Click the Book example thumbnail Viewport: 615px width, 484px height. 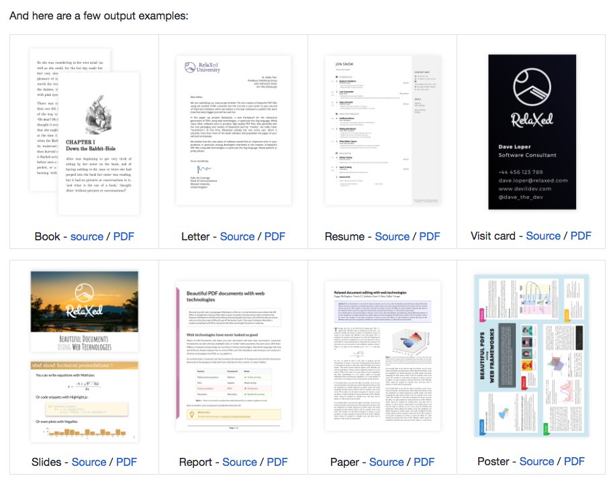point(85,132)
